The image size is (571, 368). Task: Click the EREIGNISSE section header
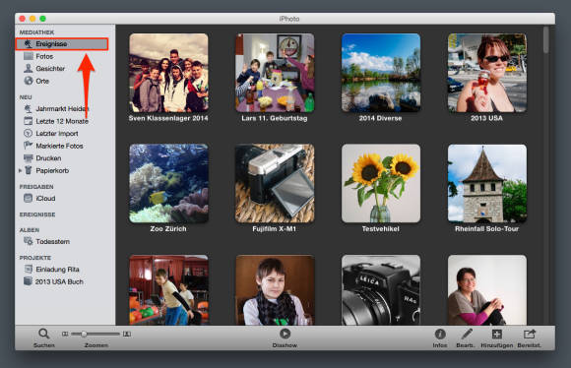37,215
